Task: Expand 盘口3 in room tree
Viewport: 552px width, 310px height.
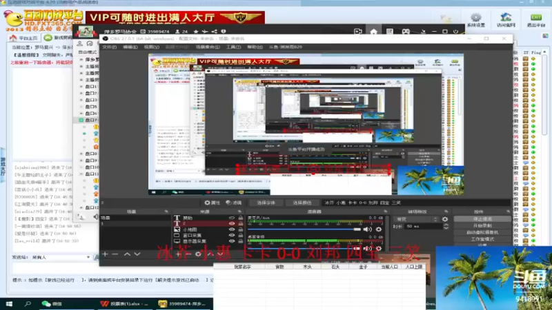Action: click(x=81, y=100)
